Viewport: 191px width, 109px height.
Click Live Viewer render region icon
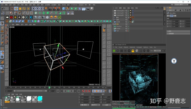[x=141, y=51]
